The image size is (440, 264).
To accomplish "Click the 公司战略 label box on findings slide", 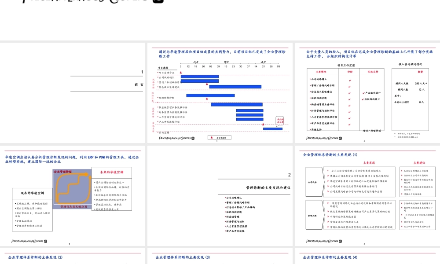I will pos(313,182).
